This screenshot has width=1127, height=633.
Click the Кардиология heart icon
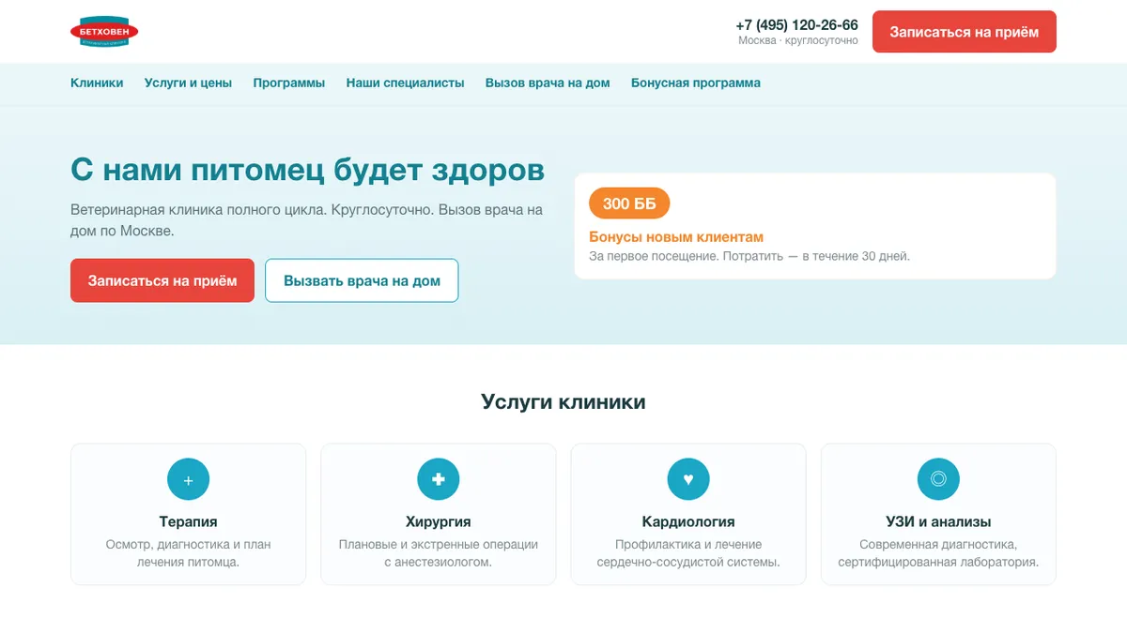point(688,479)
